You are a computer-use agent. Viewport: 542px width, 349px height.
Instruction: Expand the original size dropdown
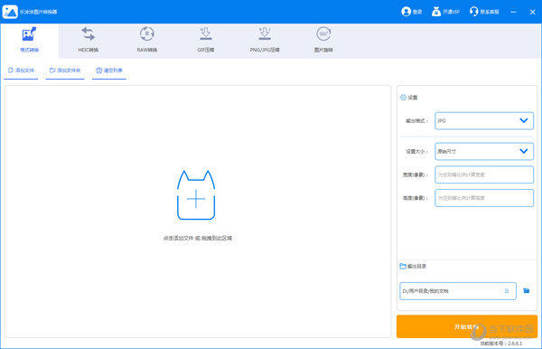point(484,151)
